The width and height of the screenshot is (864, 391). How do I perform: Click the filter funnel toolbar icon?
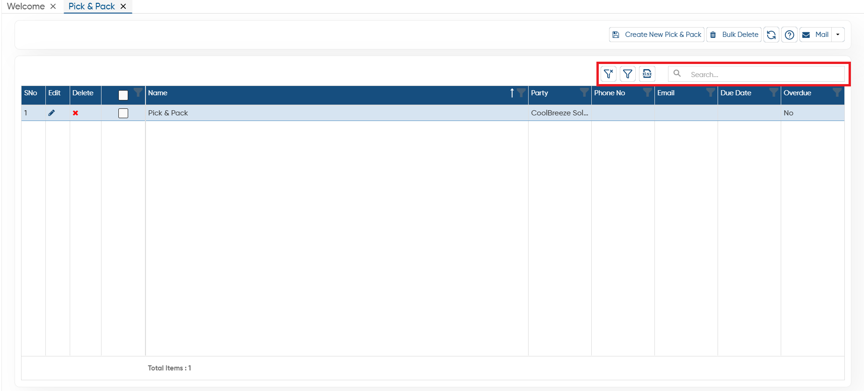(x=628, y=74)
